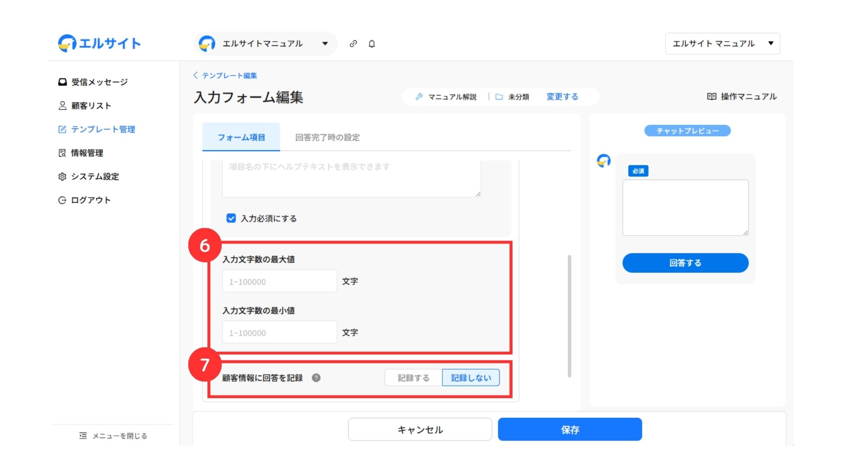This screenshot has height=473, width=841.
Task: Close menu via メニューを閉じる icon
Action: [83, 436]
